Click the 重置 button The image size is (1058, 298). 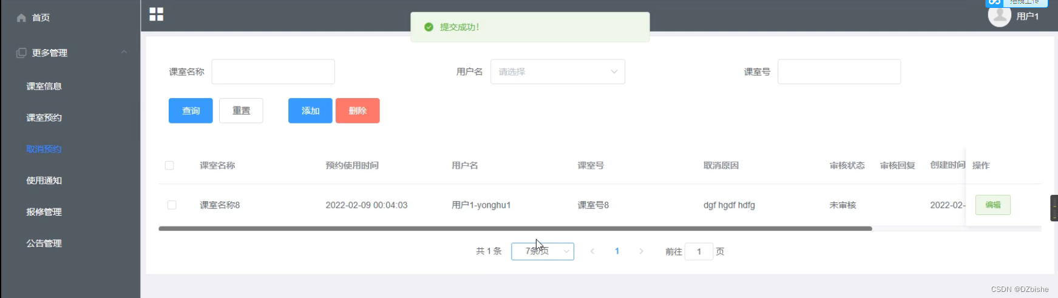[x=241, y=111]
